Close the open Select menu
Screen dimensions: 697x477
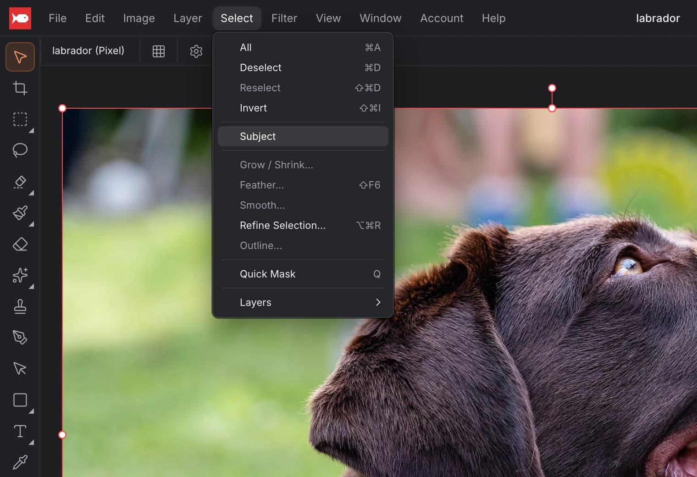click(237, 18)
